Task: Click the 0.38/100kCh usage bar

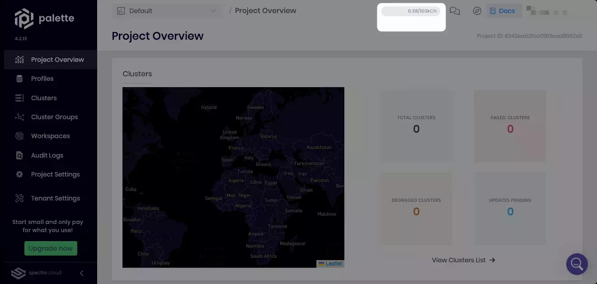Action: (x=410, y=11)
